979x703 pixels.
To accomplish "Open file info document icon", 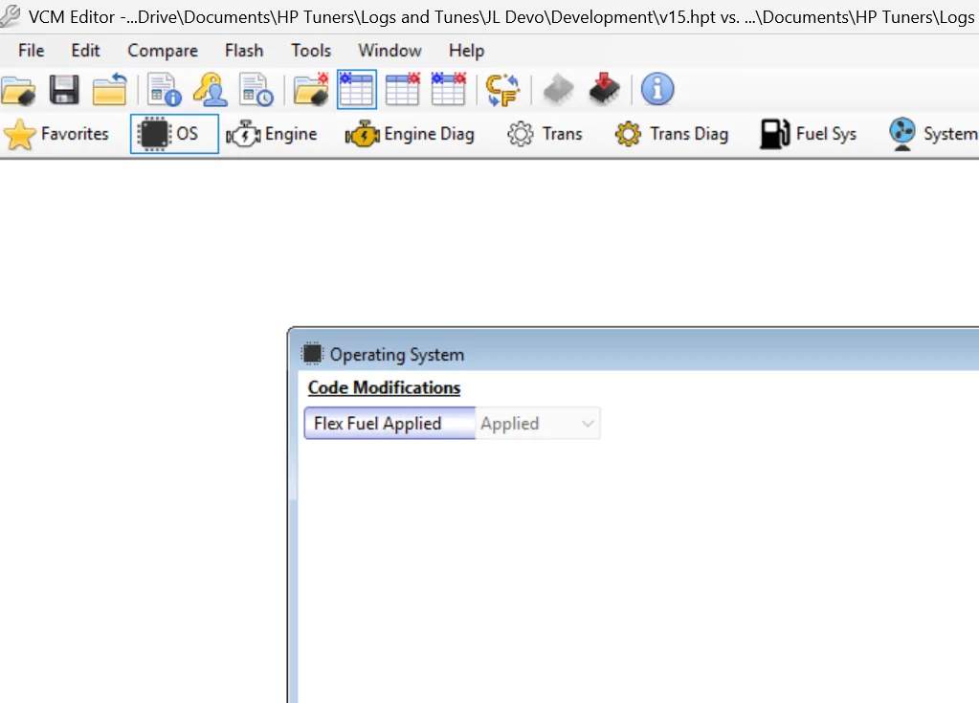I will point(165,90).
